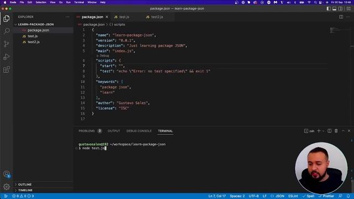
Task: Click Ln 7, Col 17 in status bar
Action: point(217,196)
